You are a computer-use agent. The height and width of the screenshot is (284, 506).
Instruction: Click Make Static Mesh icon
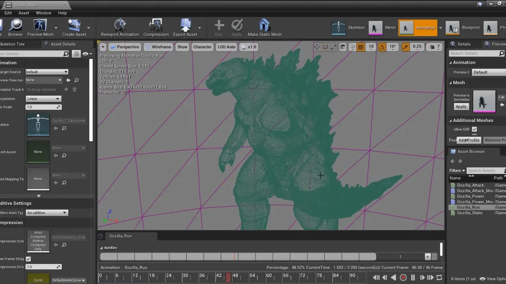point(264,25)
